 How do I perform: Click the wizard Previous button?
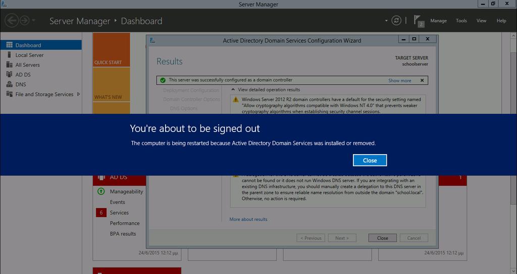tap(311, 238)
